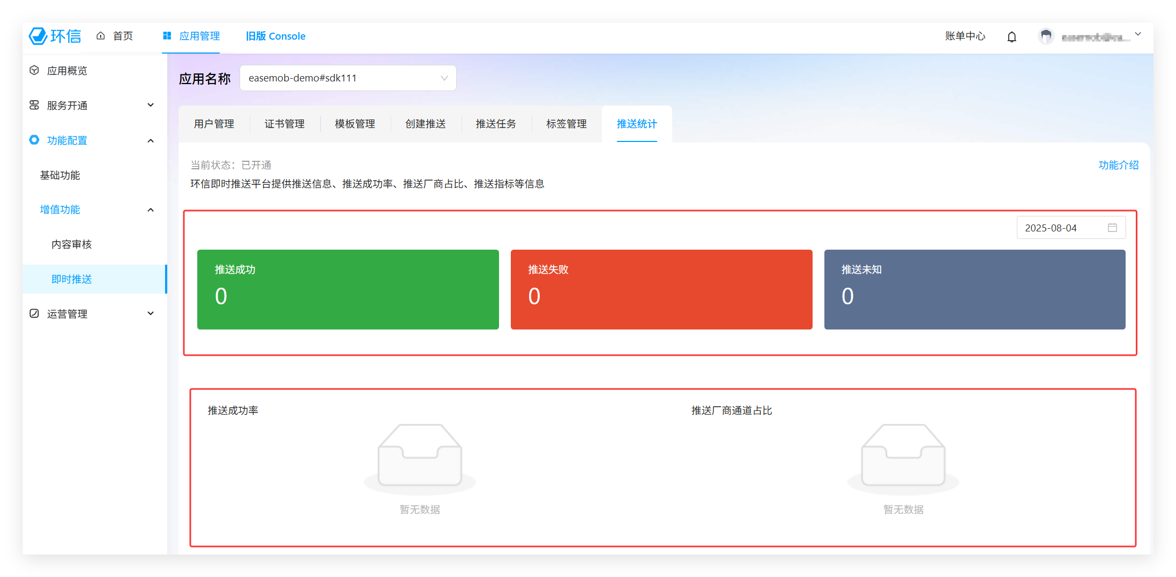Open the account dropdown arrow
Image resolution: width=1176 pixels, height=577 pixels.
click(1138, 34)
